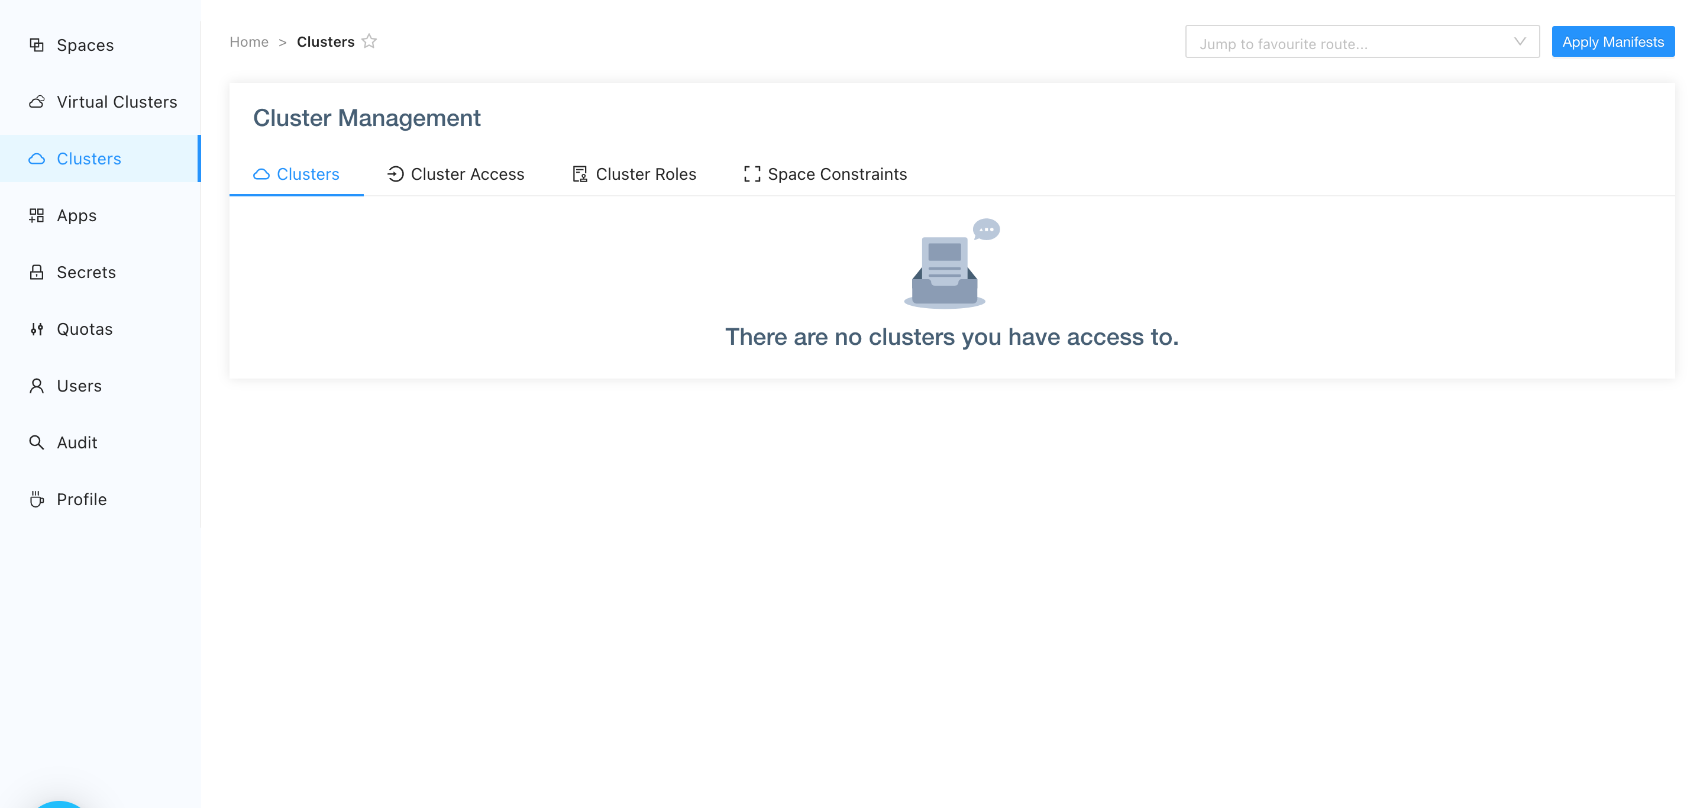Click the Users person icon
1700x808 pixels.
[37, 386]
